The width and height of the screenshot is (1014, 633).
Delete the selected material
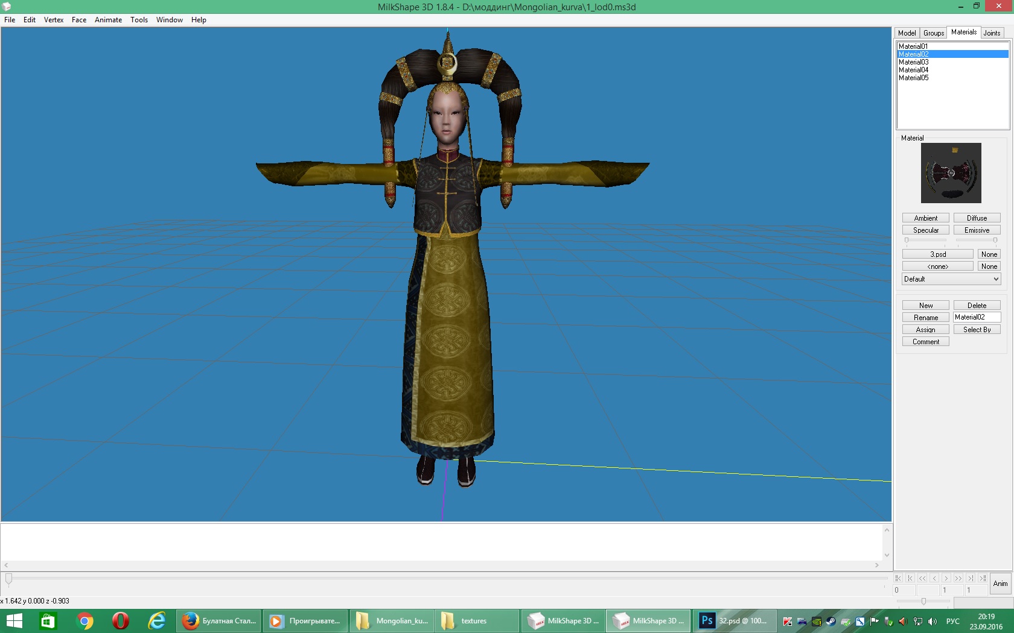(977, 306)
